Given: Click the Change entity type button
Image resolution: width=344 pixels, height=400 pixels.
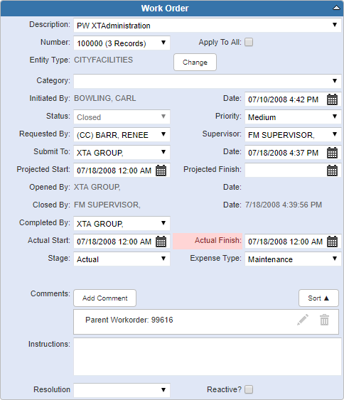Looking at the screenshot, I should [x=195, y=63].
